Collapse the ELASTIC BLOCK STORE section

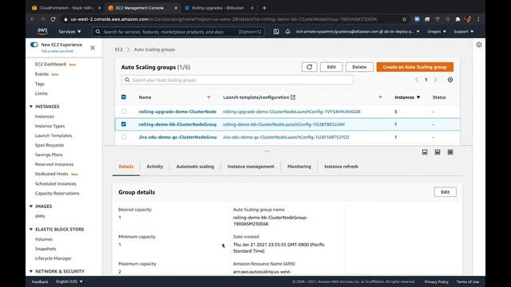31,229
